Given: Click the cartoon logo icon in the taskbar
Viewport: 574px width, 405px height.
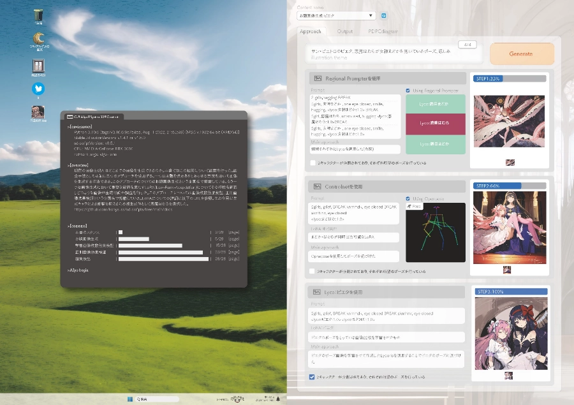Looking at the screenshot, I should pos(237,399).
